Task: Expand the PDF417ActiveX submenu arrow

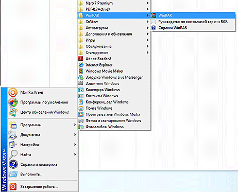Action: [x=148, y=9]
